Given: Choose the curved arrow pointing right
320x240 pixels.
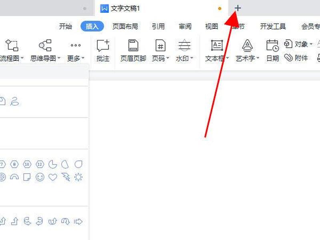Looking at the screenshot, I should pos(27,221).
